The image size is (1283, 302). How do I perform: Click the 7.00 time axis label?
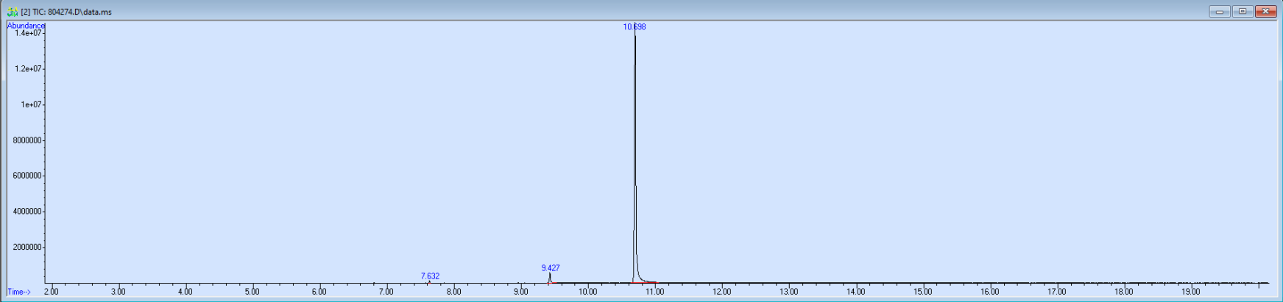point(386,292)
